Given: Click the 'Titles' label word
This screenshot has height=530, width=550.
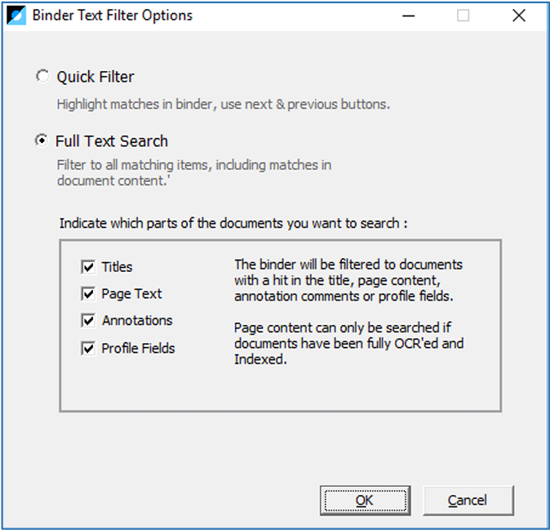Looking at the screenshot, I should (x=118, y=267).
